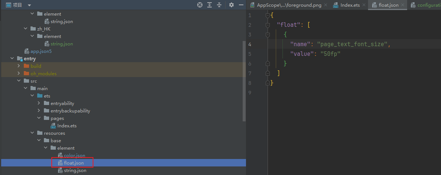Fold the "float" array on line 2
The height and width of the screenshot is (175, 441).
click(x=268, y=25)
